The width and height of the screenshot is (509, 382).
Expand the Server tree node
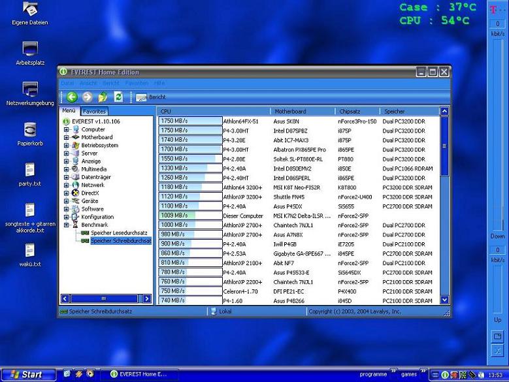tap(67, 153)
